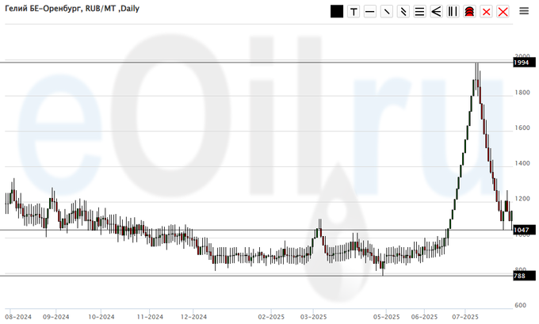The image size is (539, 324).
Task: Click the 1994 price level label
Action: click(521, 62)
